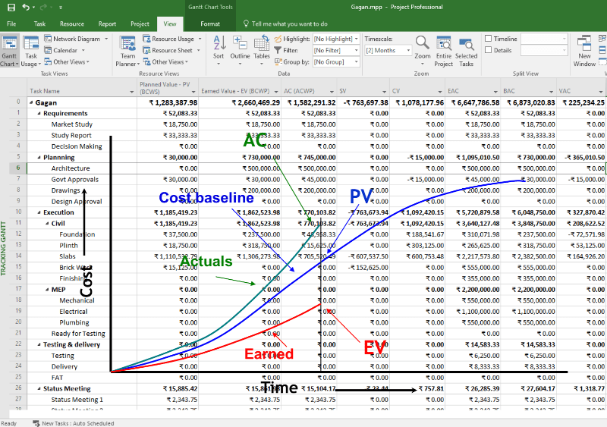
Task: Click the Outline icon
Action: pyautogui.click(x=240, y=46)
